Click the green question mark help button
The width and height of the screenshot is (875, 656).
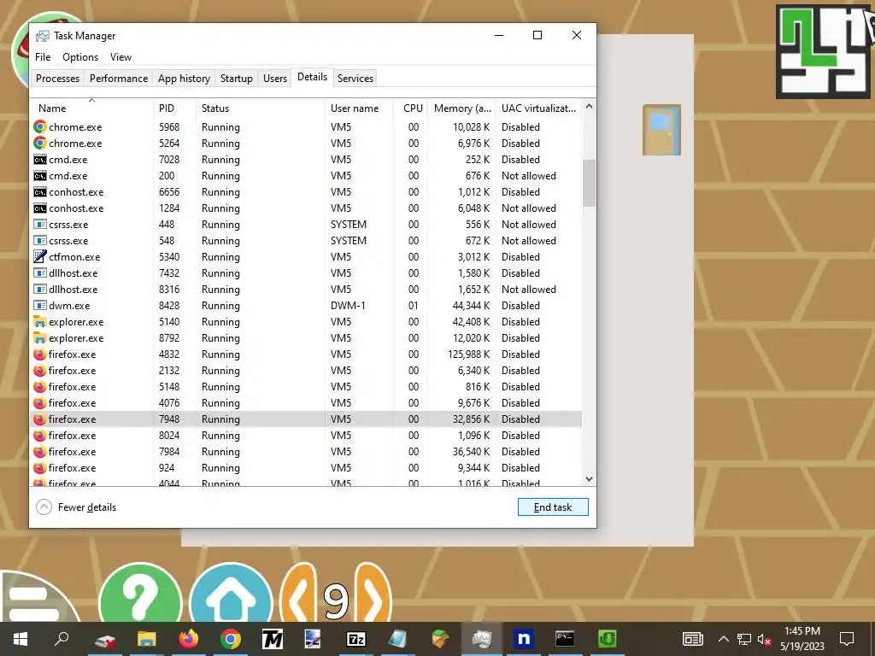point(140,594)
